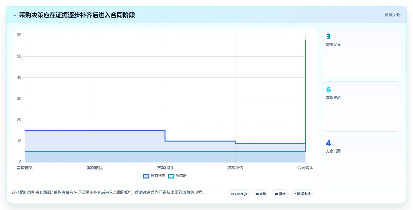Screen dimensions: 413x210
Task: Click the y-axis value 40
Action: pos(19,77)
